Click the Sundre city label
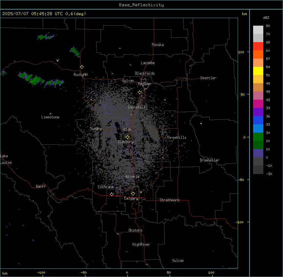This screenshot has width=283, height=277. [x=96, y=129]
